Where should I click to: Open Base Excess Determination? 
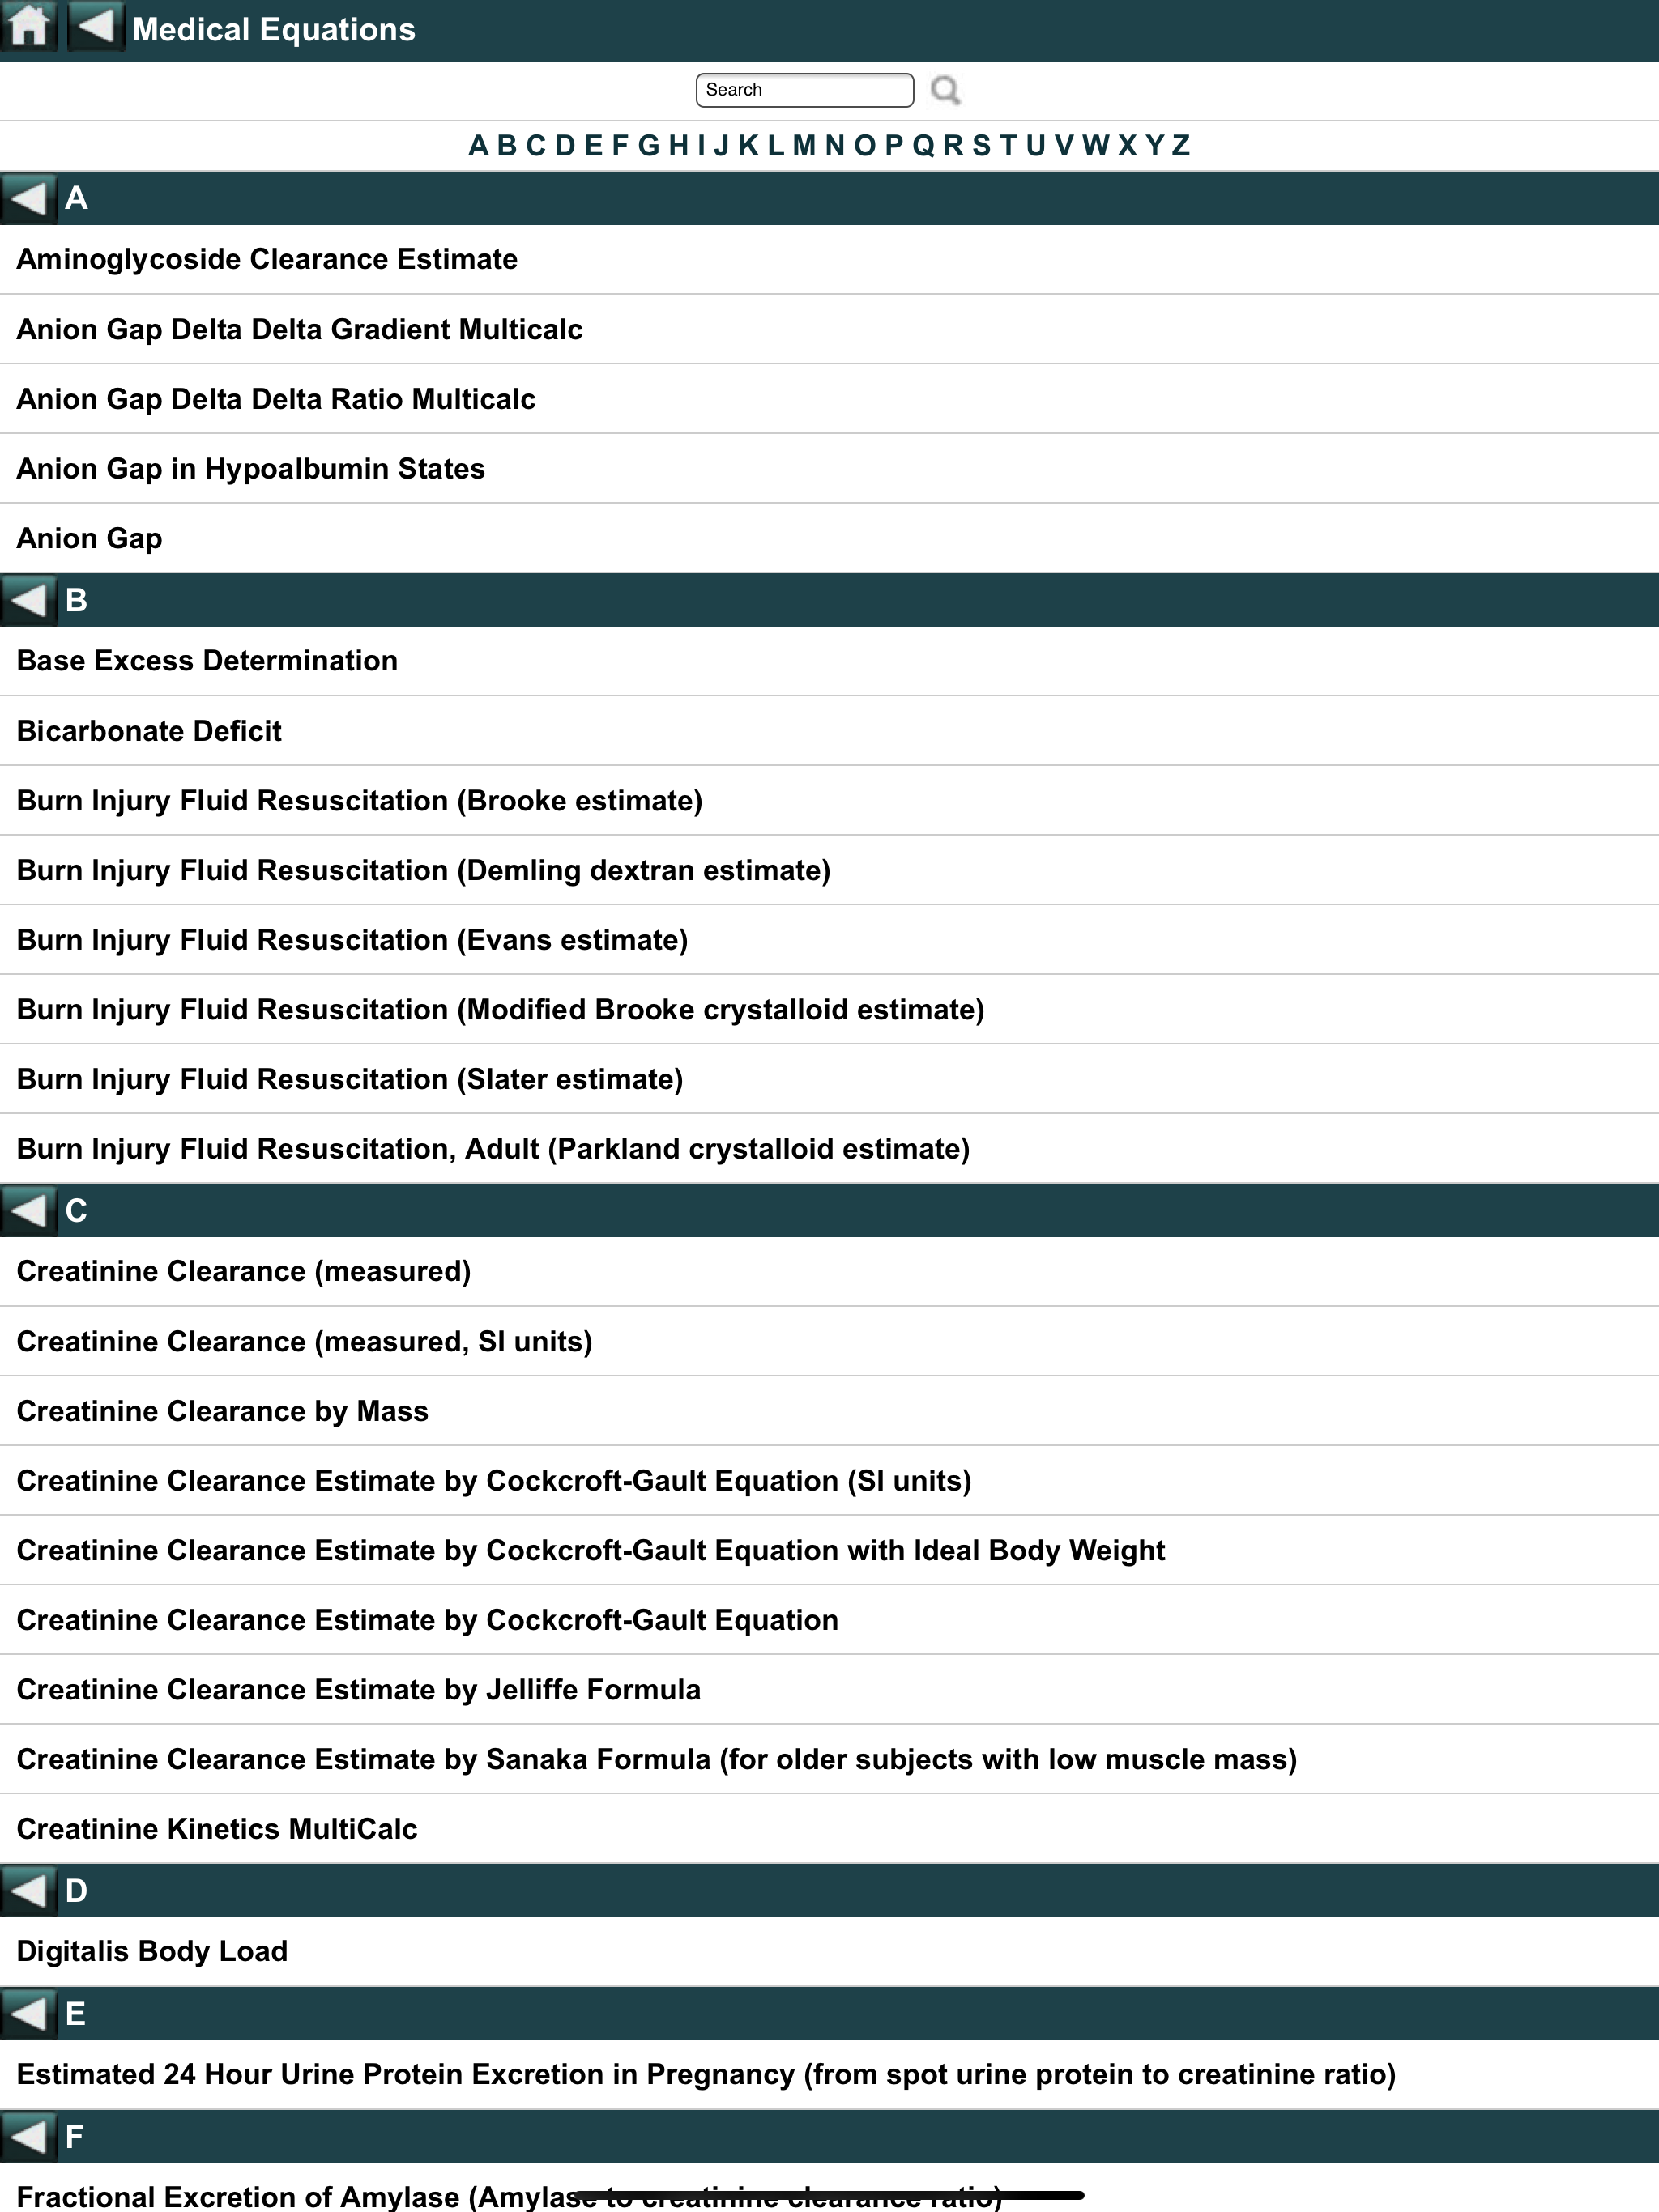pos(206,661)
